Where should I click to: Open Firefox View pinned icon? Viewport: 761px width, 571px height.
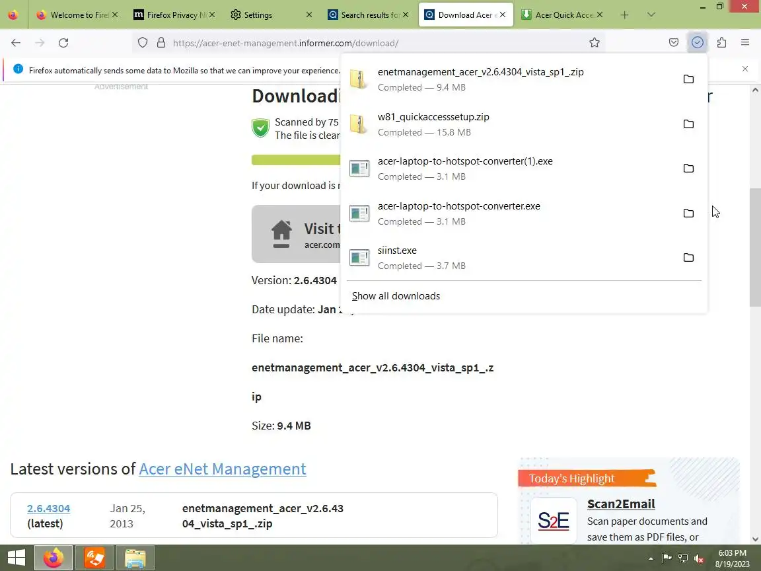[13, 15]
